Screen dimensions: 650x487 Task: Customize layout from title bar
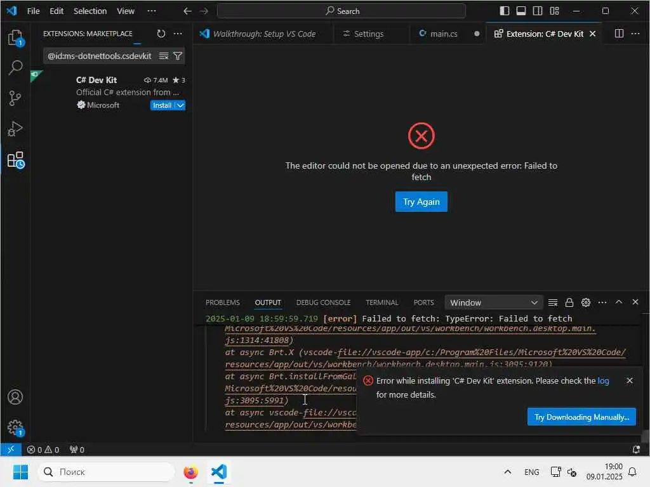pyautogui.click(x=554, y=11)
